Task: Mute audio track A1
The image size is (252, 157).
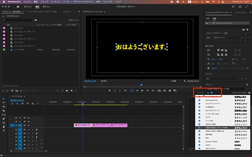Action: point(28,129)
